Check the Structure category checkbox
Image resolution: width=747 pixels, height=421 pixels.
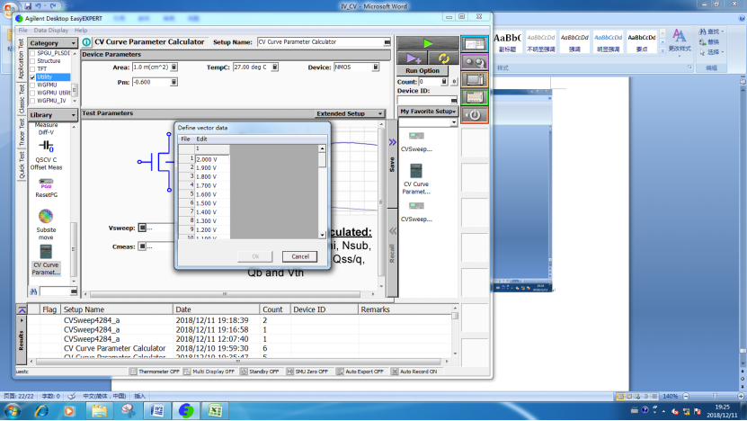click(32, 61)
